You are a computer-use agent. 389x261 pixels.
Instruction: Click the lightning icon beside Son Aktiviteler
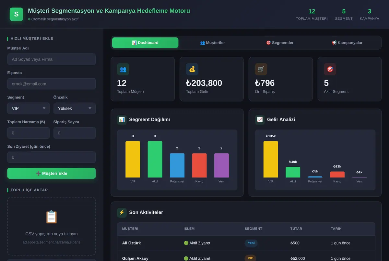coord(122,212)
